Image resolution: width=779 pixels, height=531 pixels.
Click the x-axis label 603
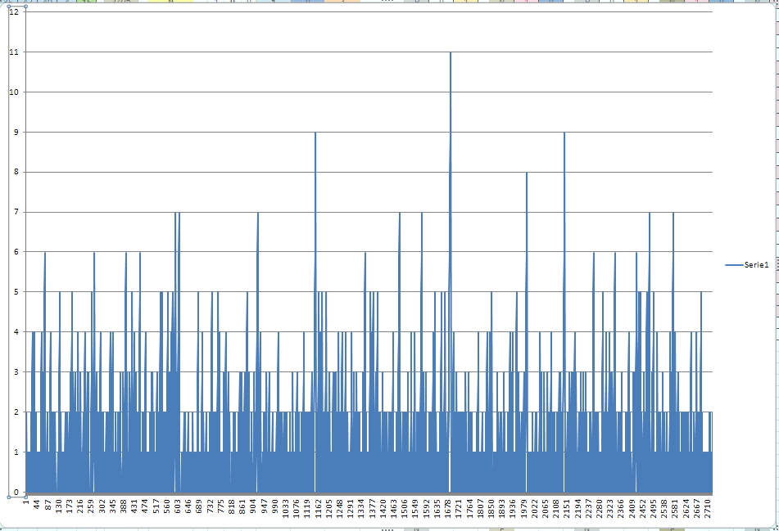tap(178, 506)
